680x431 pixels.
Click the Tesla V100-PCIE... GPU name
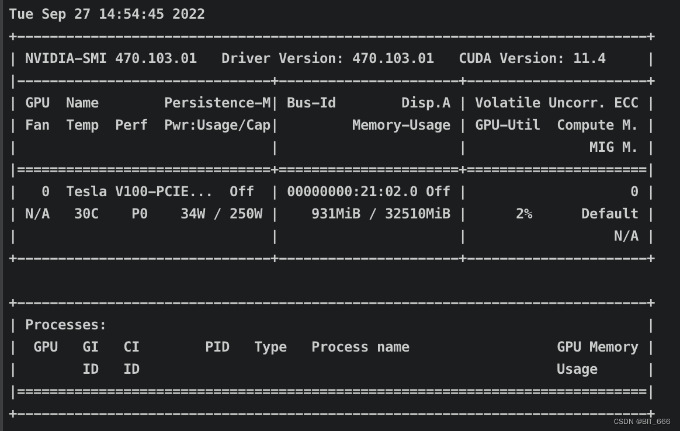point(139,192)
